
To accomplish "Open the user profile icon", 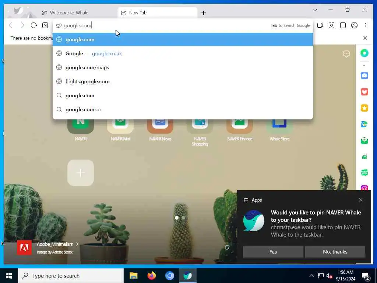I will click(x=354, y=25).
